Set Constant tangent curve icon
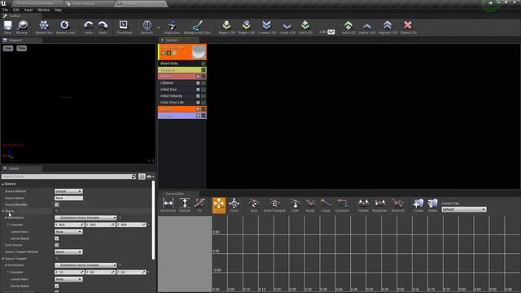This screenshot has height=293, width=521. [x=342, y=205]
